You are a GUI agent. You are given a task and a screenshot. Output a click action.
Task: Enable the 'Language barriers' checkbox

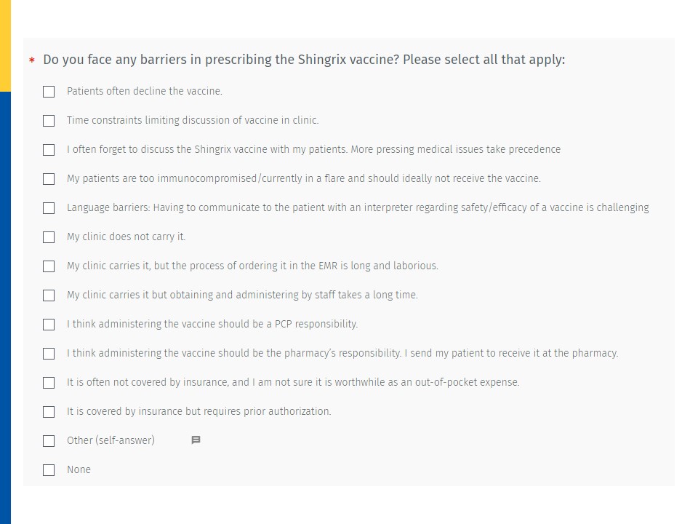[x=49, y=208]
